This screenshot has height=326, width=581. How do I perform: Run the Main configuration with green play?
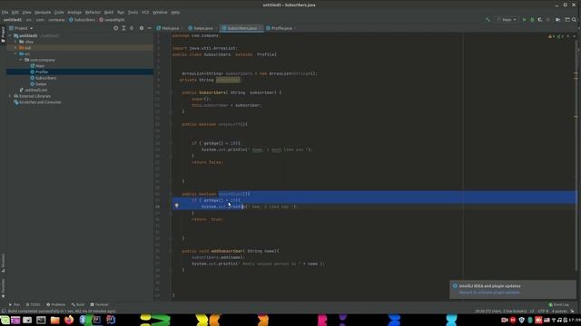tap(525, 20)
